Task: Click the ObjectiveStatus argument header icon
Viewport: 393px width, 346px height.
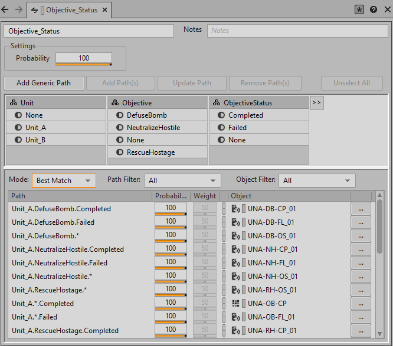Action: pyautogui.click(x=217, y=103)
